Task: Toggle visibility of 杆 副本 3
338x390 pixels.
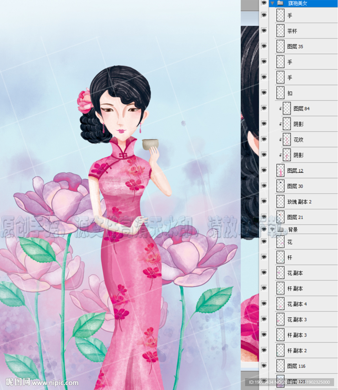Action: pyautogui.click(x=264, y=335)
